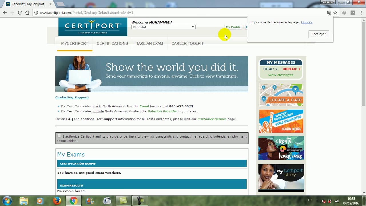Click the Show the world transcripts banner
This screenshot has width=366, height=206.
point(152,74)
